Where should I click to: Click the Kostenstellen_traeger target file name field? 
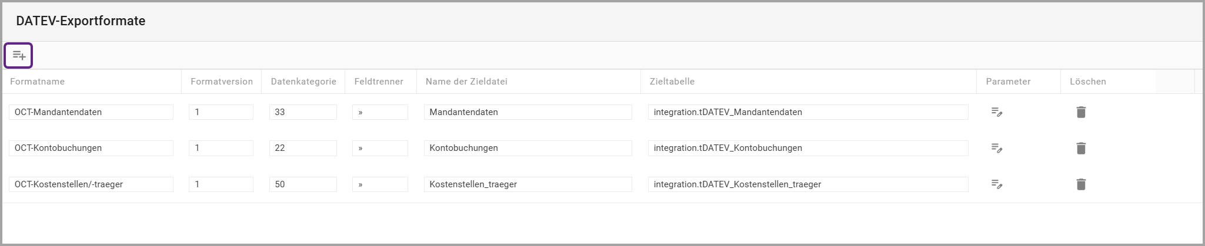(x=528, y=184)
